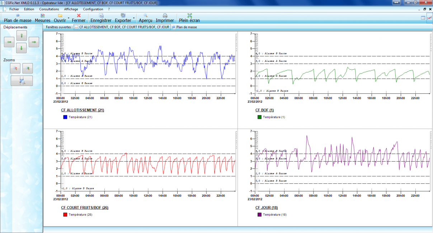The width and height of the screenshot is (433, 233).
Task: Move view up with the green up arrow
Action: point(22,35)
